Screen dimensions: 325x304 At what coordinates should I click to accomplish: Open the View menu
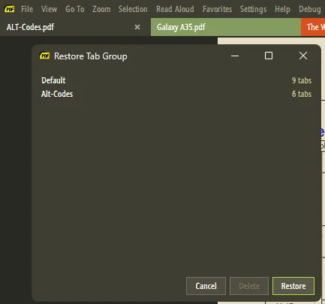pos(49,9)
